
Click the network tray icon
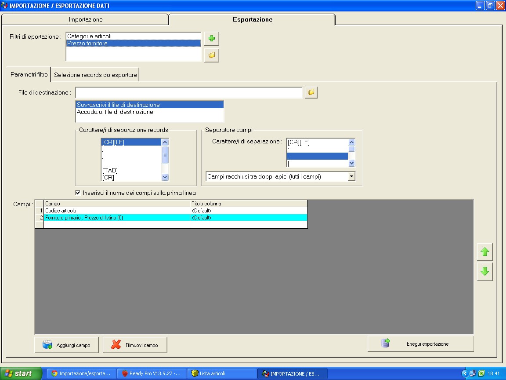[473, 373]
